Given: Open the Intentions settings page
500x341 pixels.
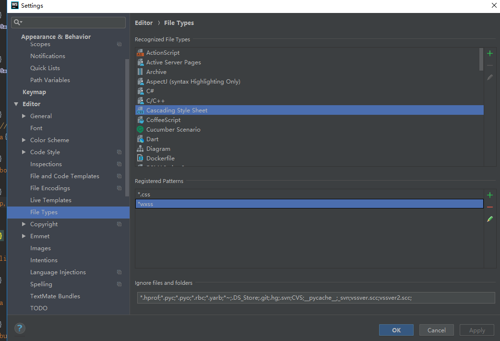Looking at the screenshot, I should (44, 260).
